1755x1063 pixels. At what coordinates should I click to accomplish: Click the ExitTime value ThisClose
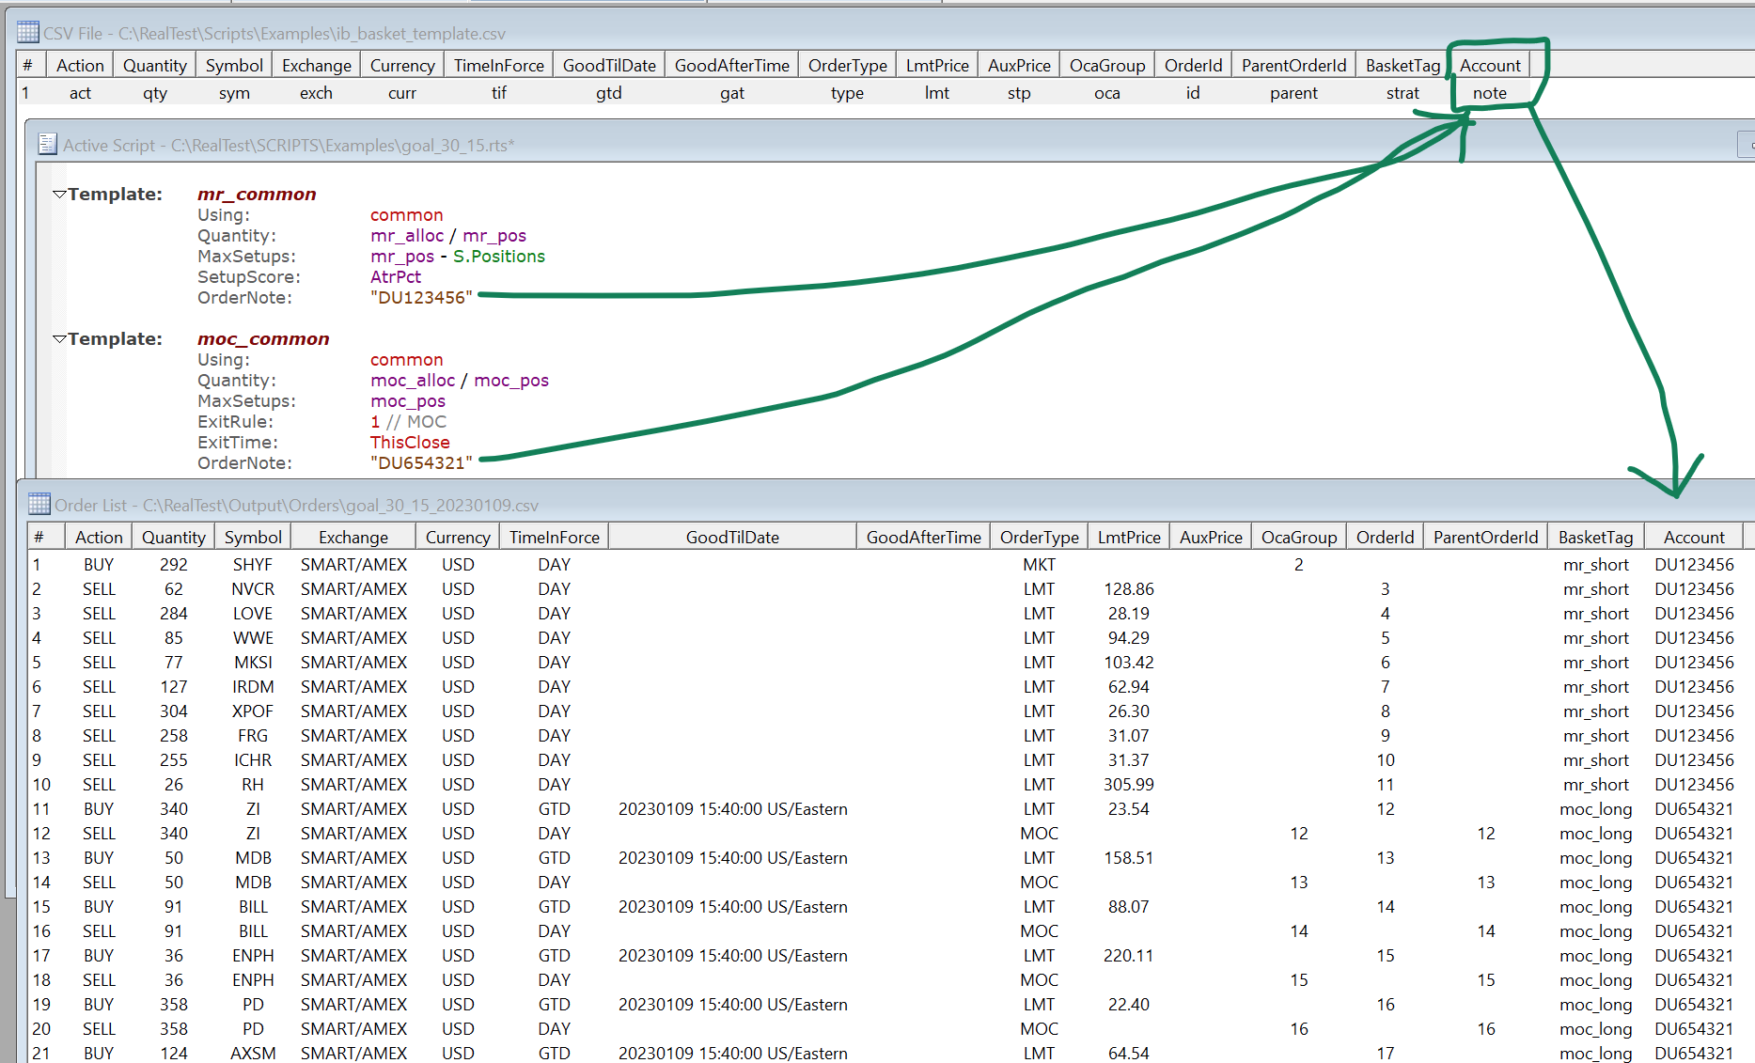pyautogui.click(x=410, y=443)
